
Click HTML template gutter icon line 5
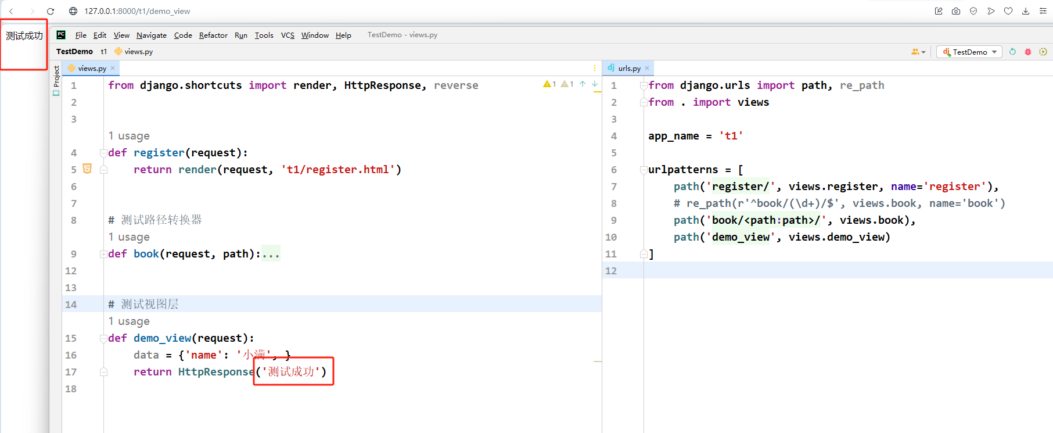click(87, 169)
